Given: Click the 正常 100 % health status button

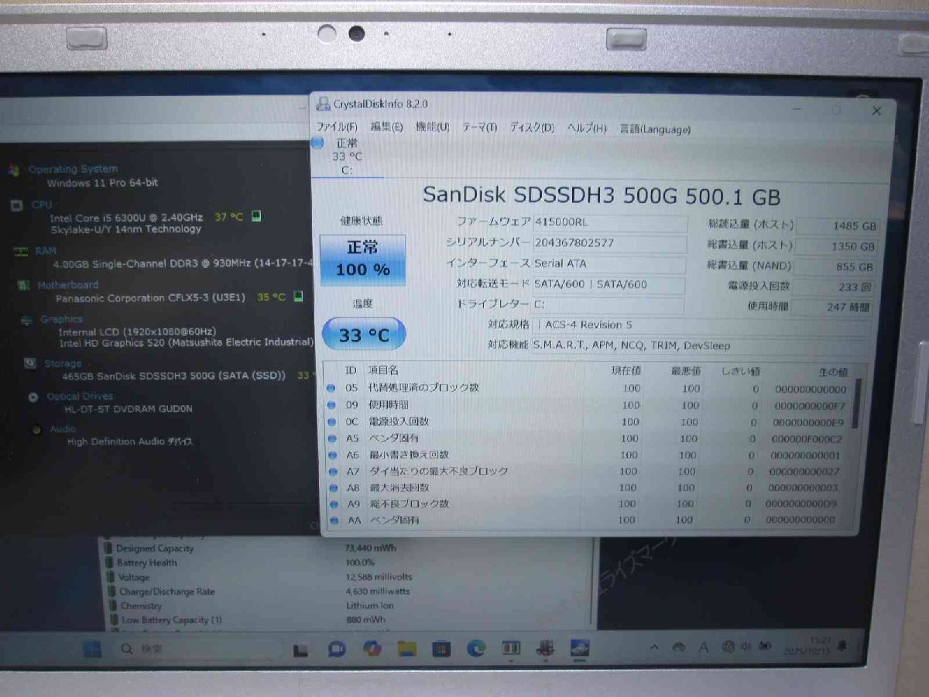Looking at the screenshot, I should (x=362, y=259).
